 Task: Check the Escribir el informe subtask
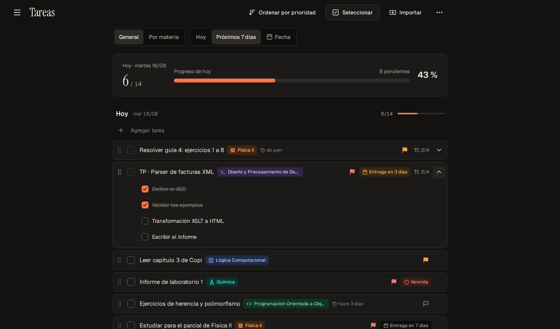(145, 237)
